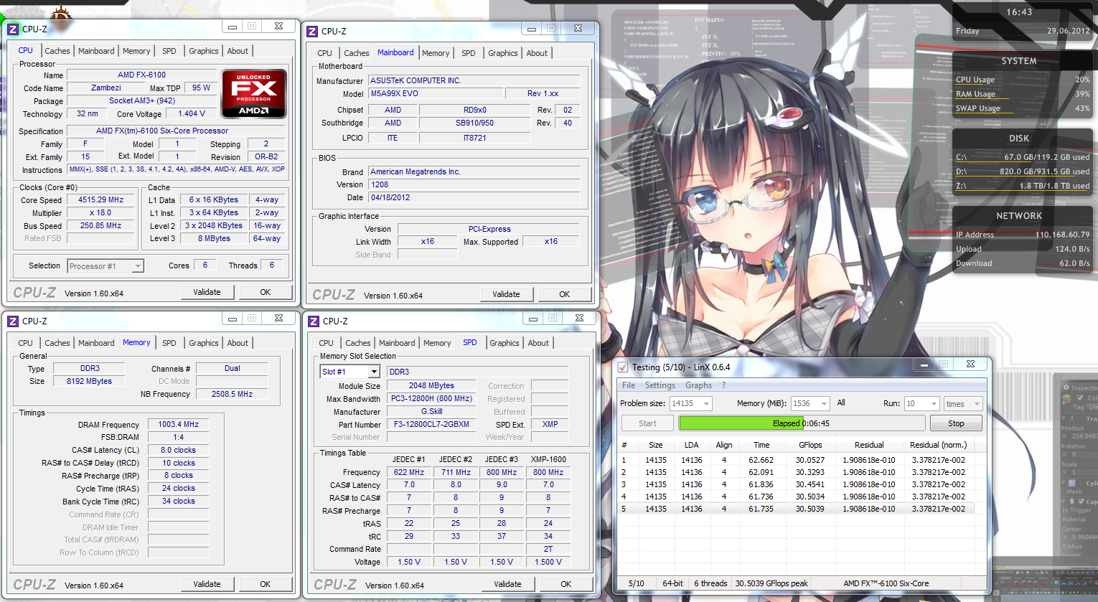This screenshot has height=602, width=1098.
Task: Click the All memory button in LinX
Action: (x=841, y=403)
